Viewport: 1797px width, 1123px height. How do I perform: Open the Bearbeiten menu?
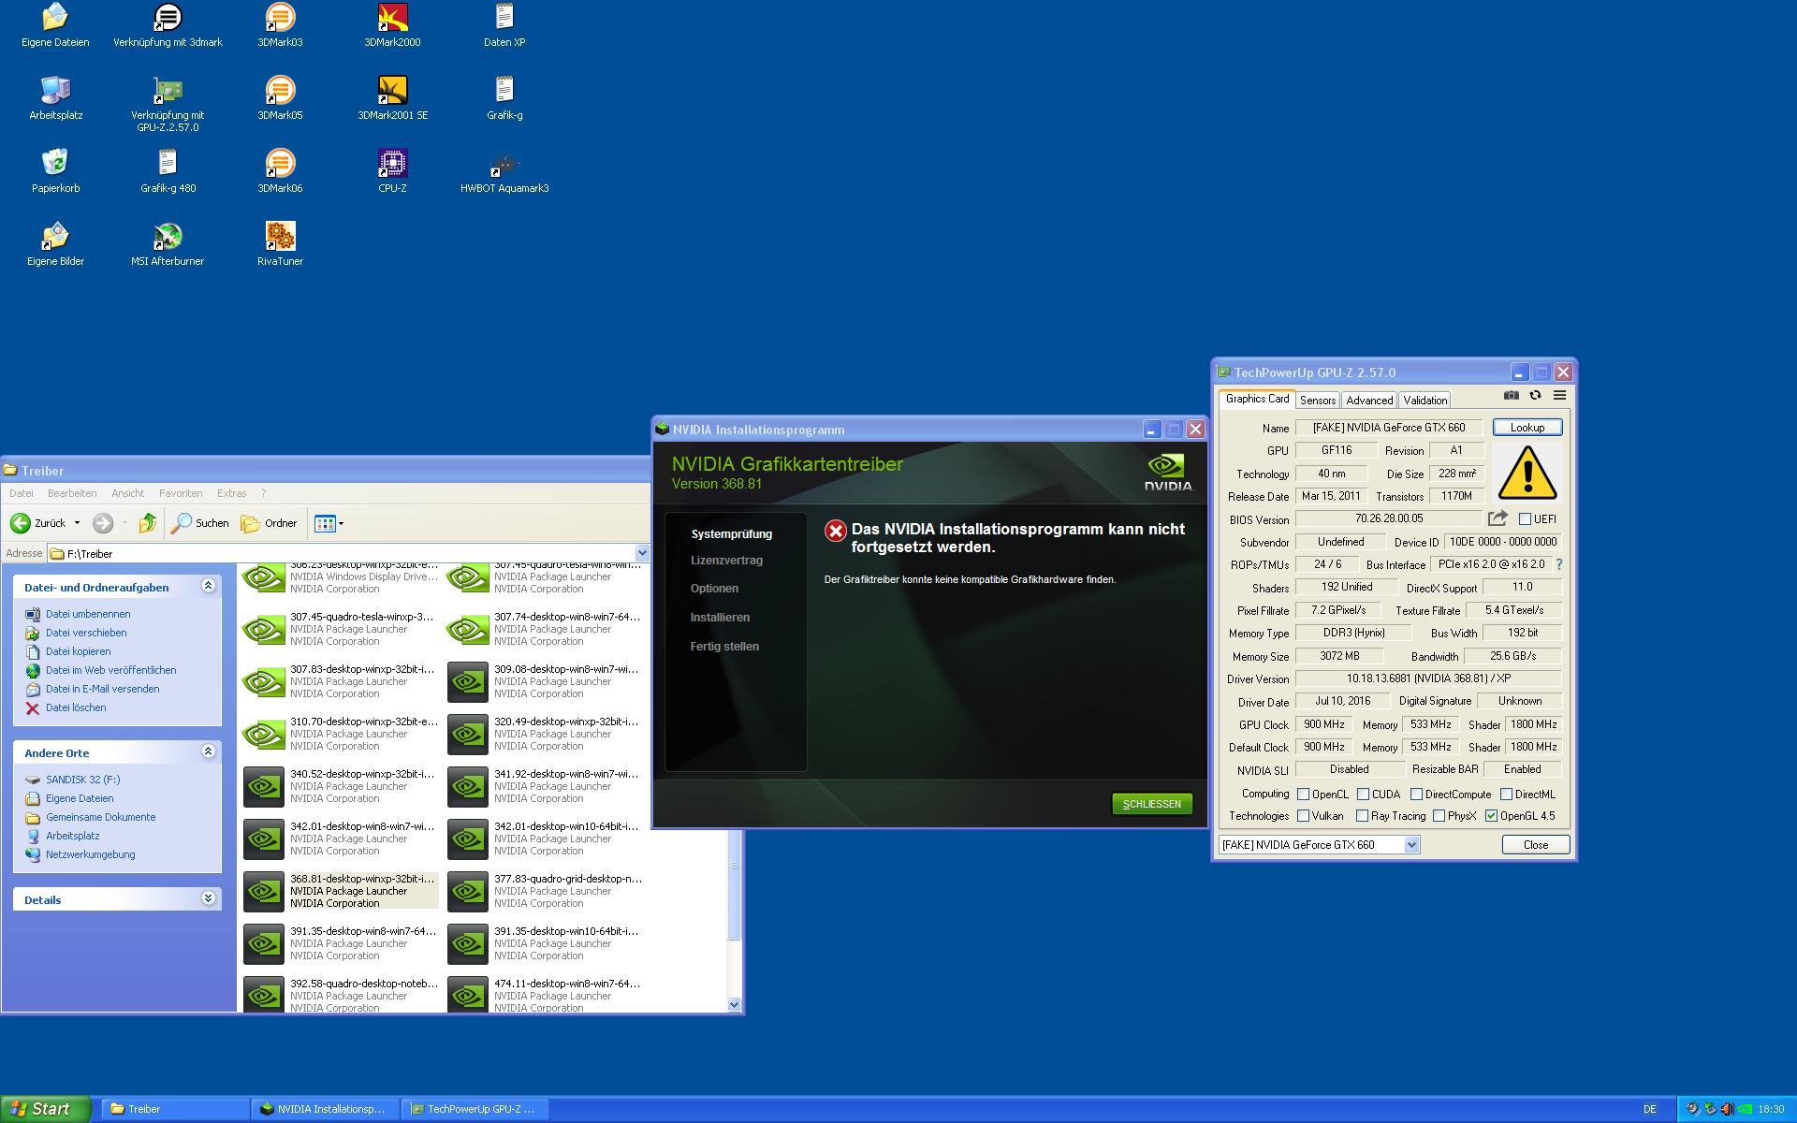72,493
